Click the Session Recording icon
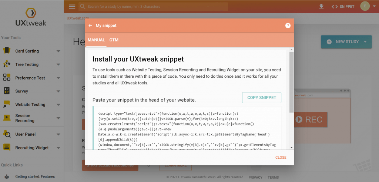Viewport: 379px width, 182px height. 7,118
